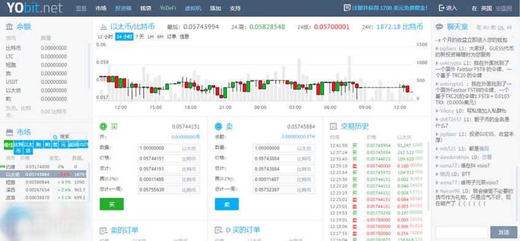Click the sell panel 0.00000000 ETH balance
This screenshot has height=241, width=520.
[x=298, y=137]
